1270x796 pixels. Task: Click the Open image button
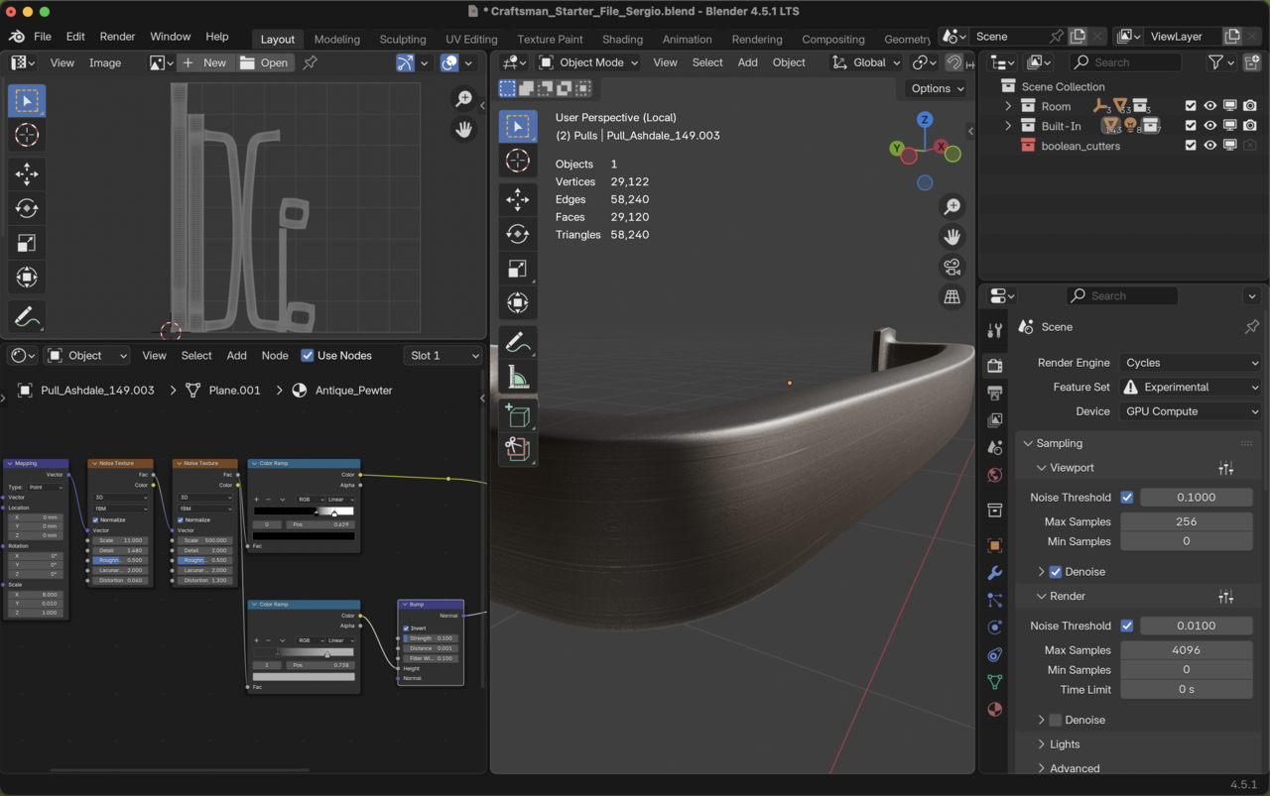(x=264, y=62)
